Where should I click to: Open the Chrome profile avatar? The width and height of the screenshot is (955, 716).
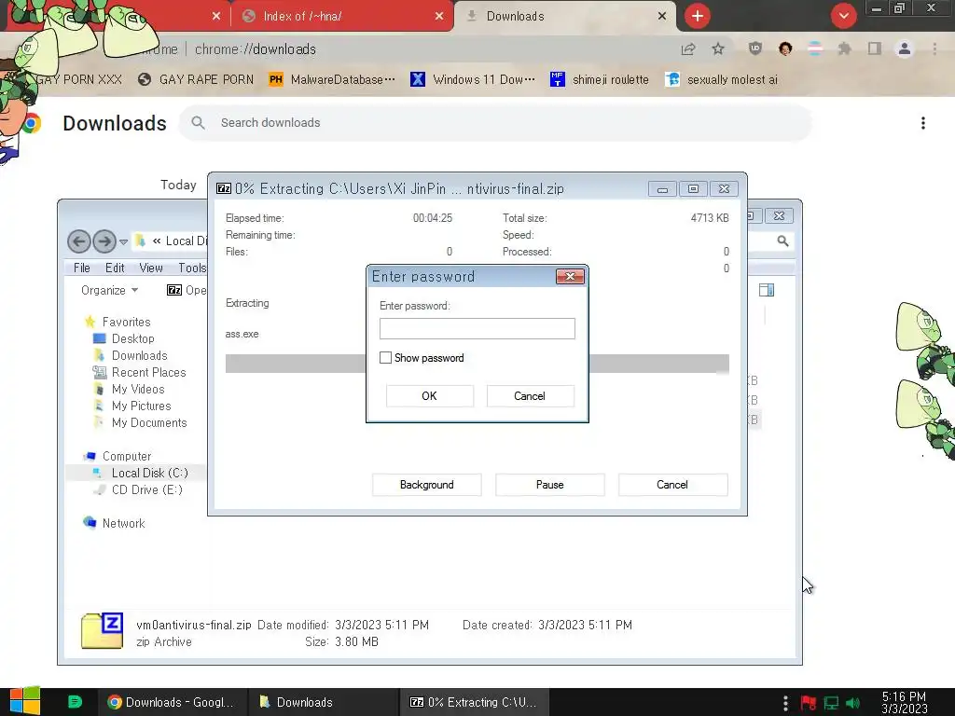905,48
